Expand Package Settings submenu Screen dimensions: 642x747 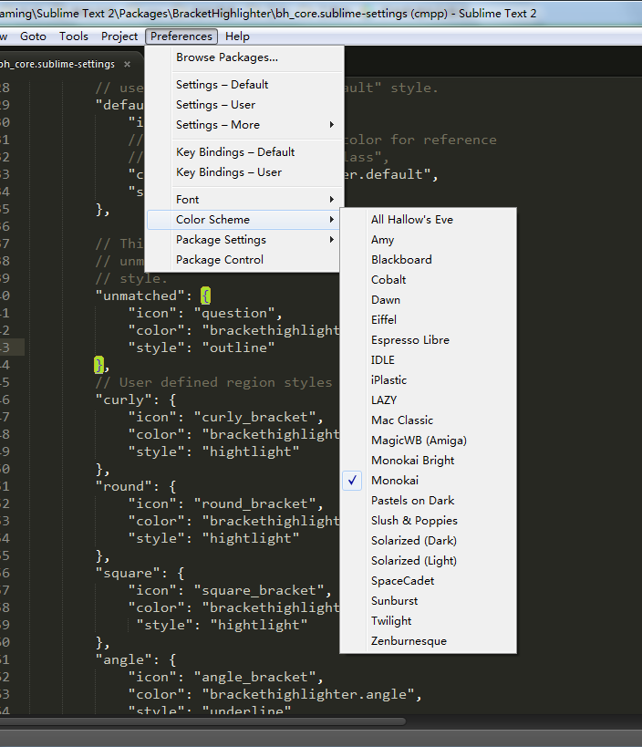point(244,240)
